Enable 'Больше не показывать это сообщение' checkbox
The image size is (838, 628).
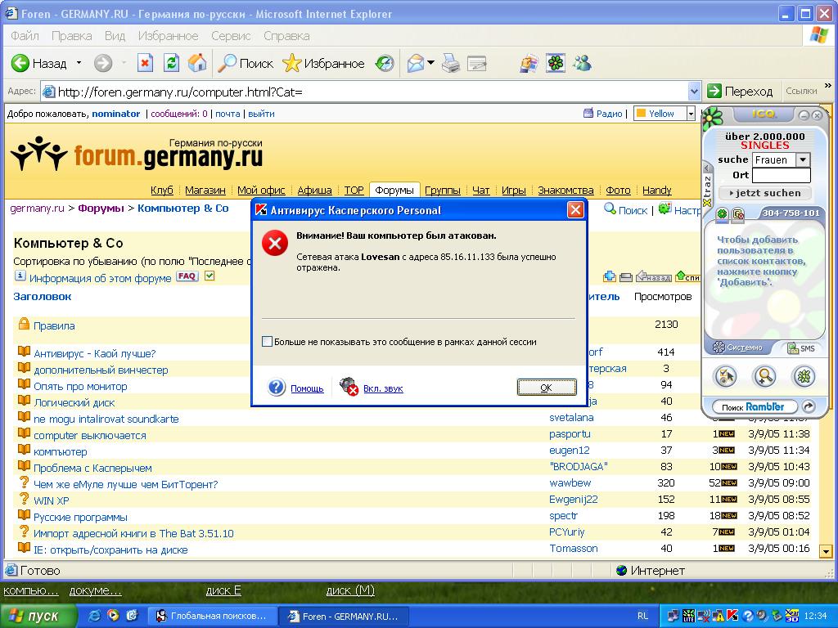[267, 342]
